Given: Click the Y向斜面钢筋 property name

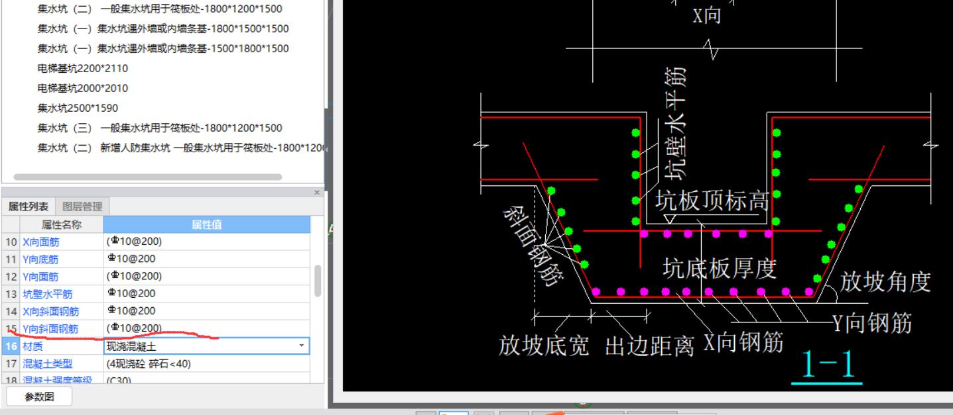Looking at the screenshot, I should (51, 328).
